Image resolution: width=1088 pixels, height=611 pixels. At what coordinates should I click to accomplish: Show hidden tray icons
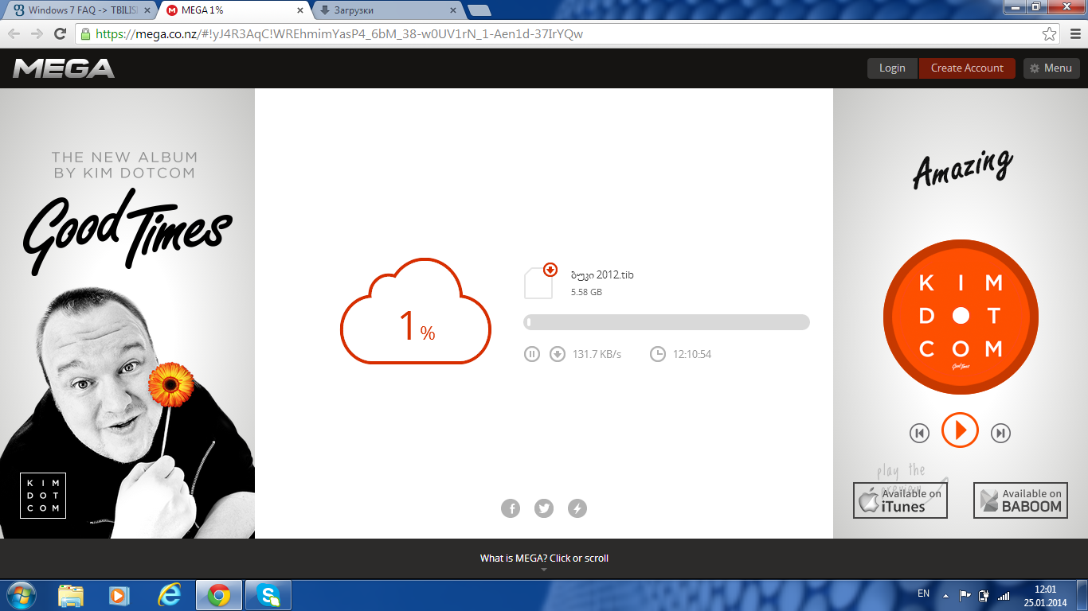tap(945, 595)
